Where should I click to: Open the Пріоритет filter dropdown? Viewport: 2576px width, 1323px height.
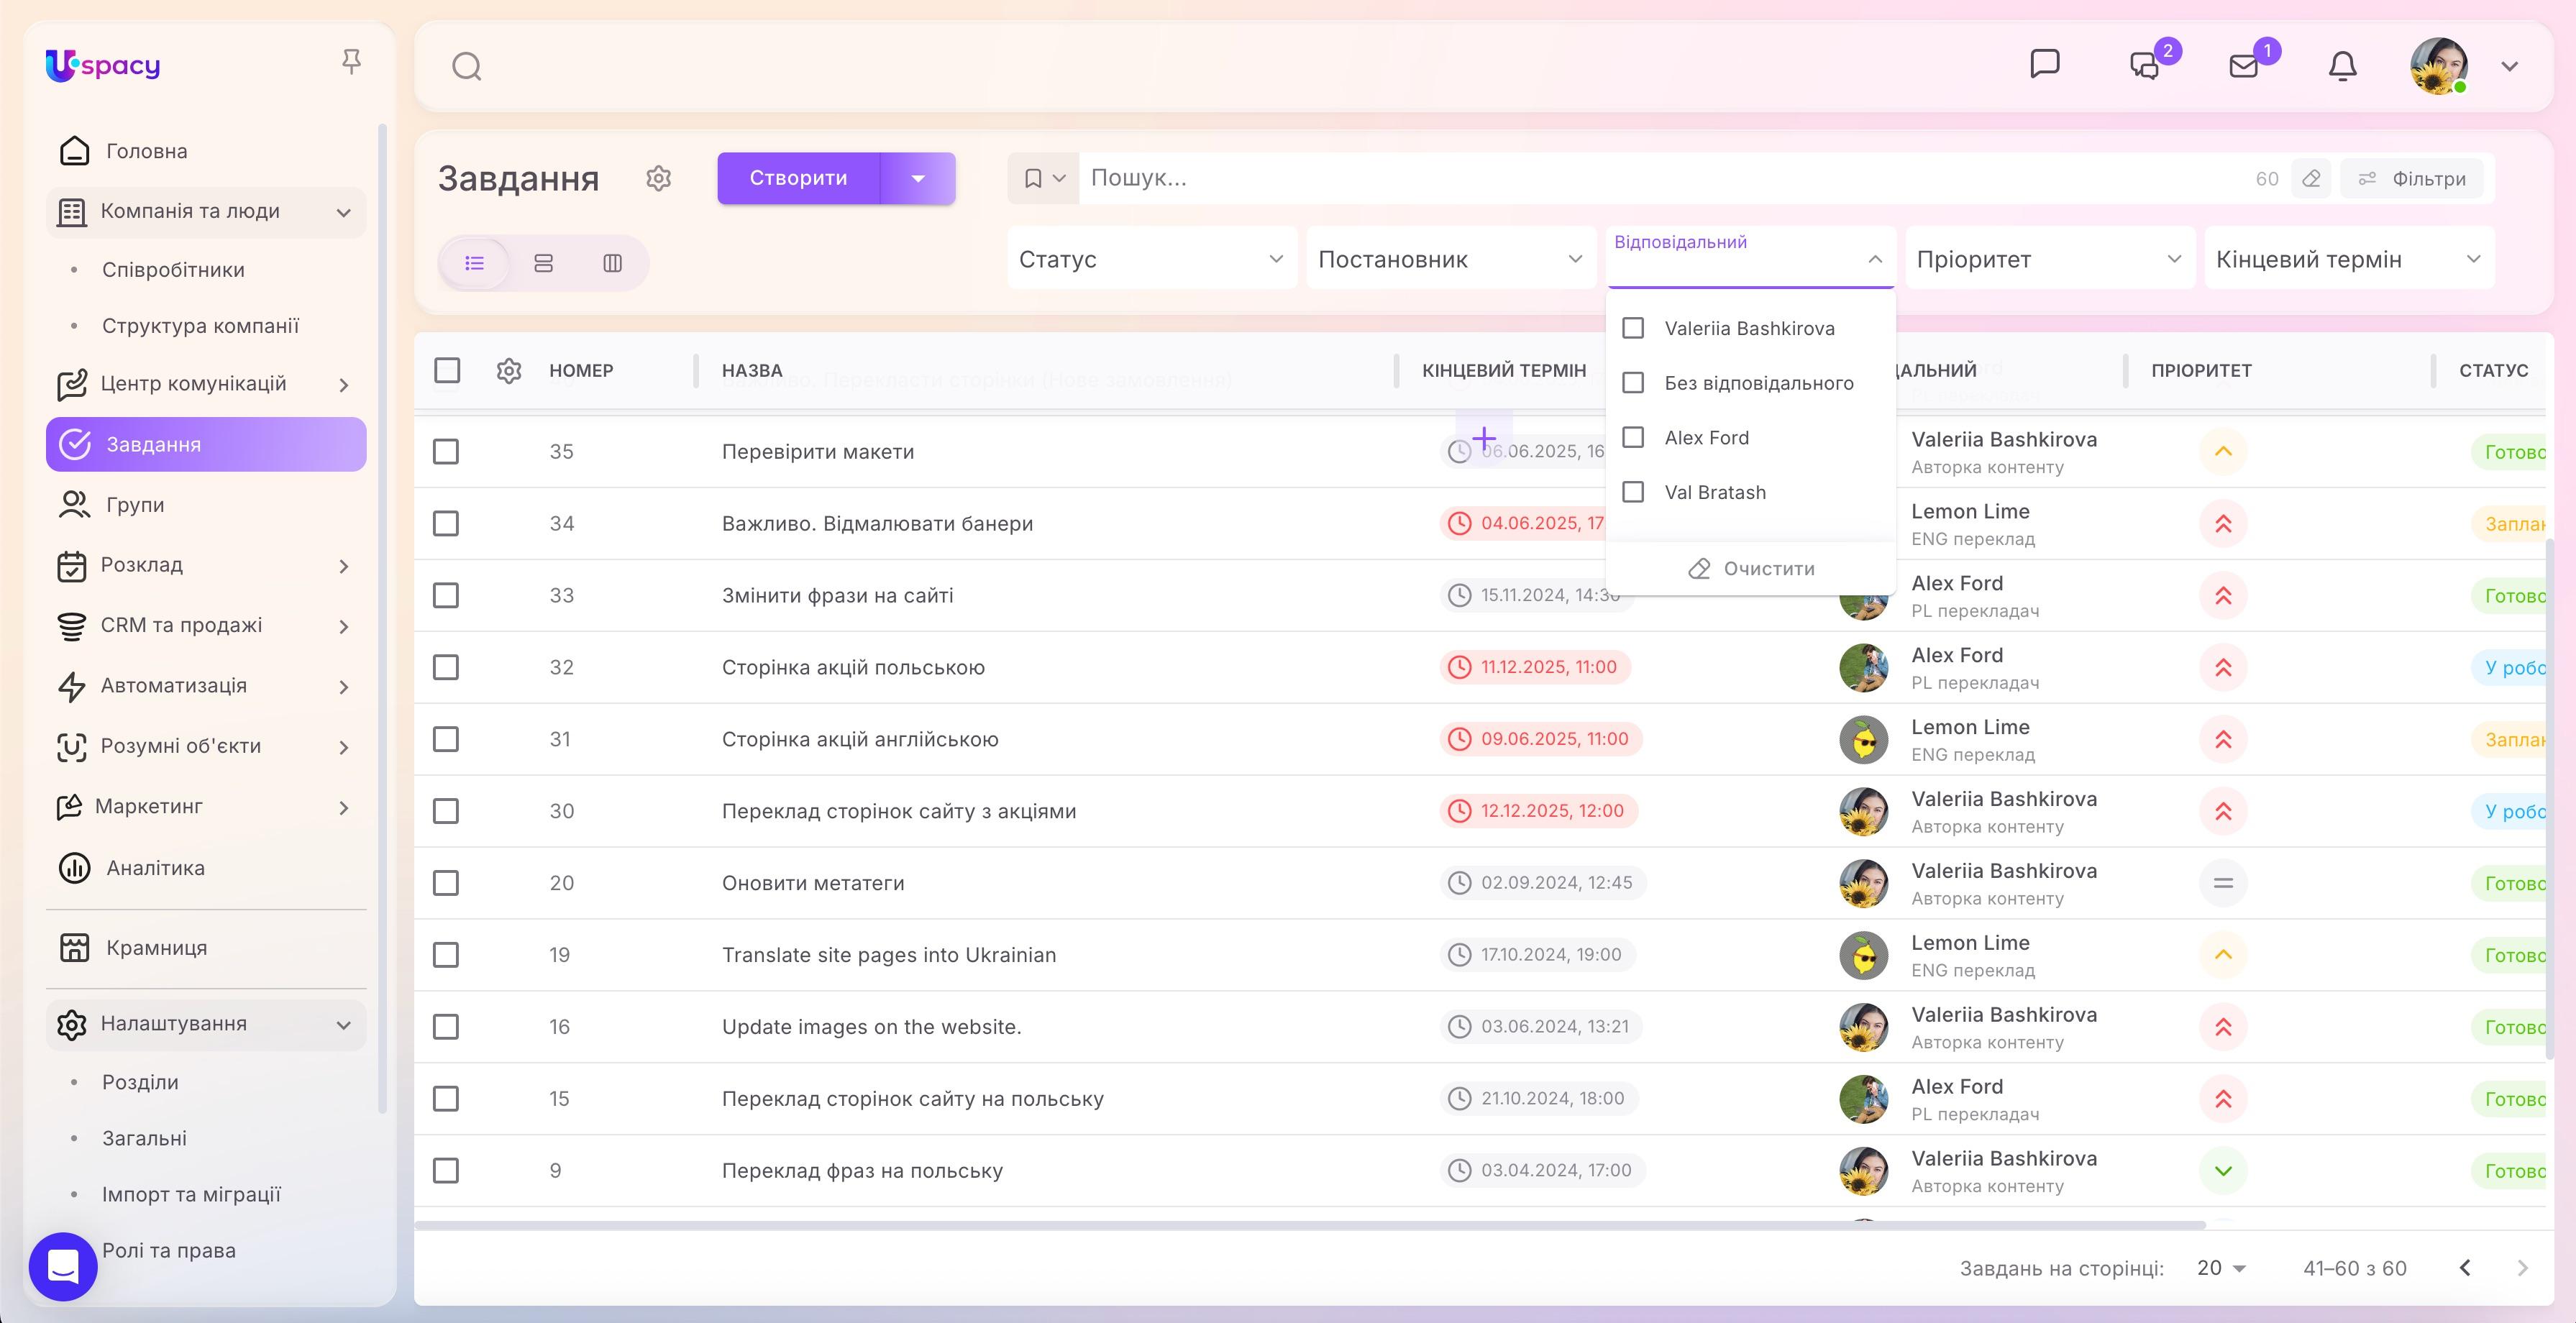click(2049, 259)
